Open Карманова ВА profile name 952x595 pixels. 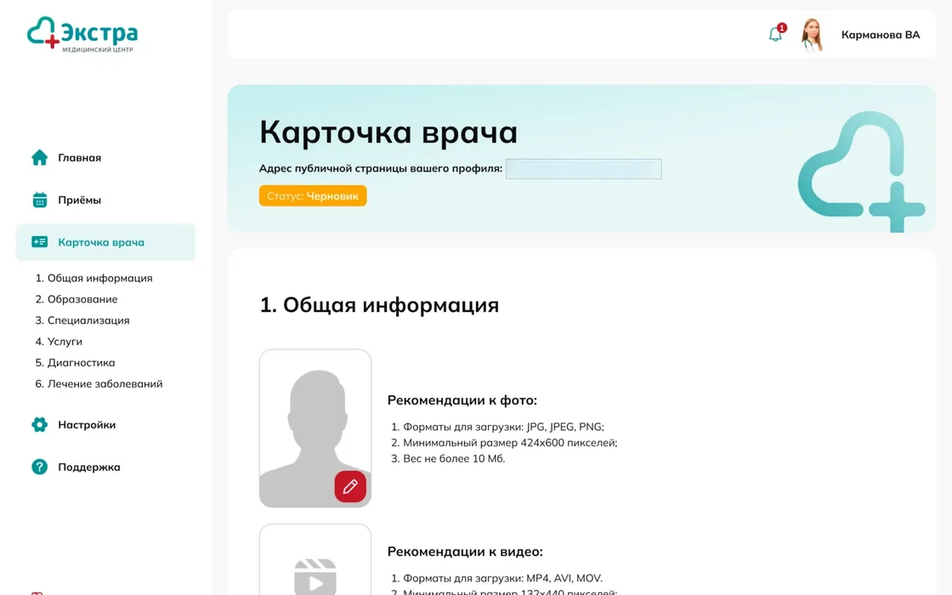point(881,35)
